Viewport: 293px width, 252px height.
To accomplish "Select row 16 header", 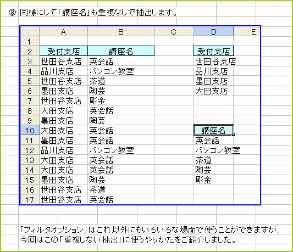I will click(30, 189).
